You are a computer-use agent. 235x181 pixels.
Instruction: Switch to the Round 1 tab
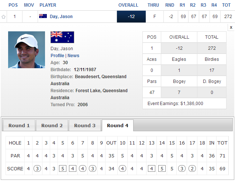click(19, 125)
